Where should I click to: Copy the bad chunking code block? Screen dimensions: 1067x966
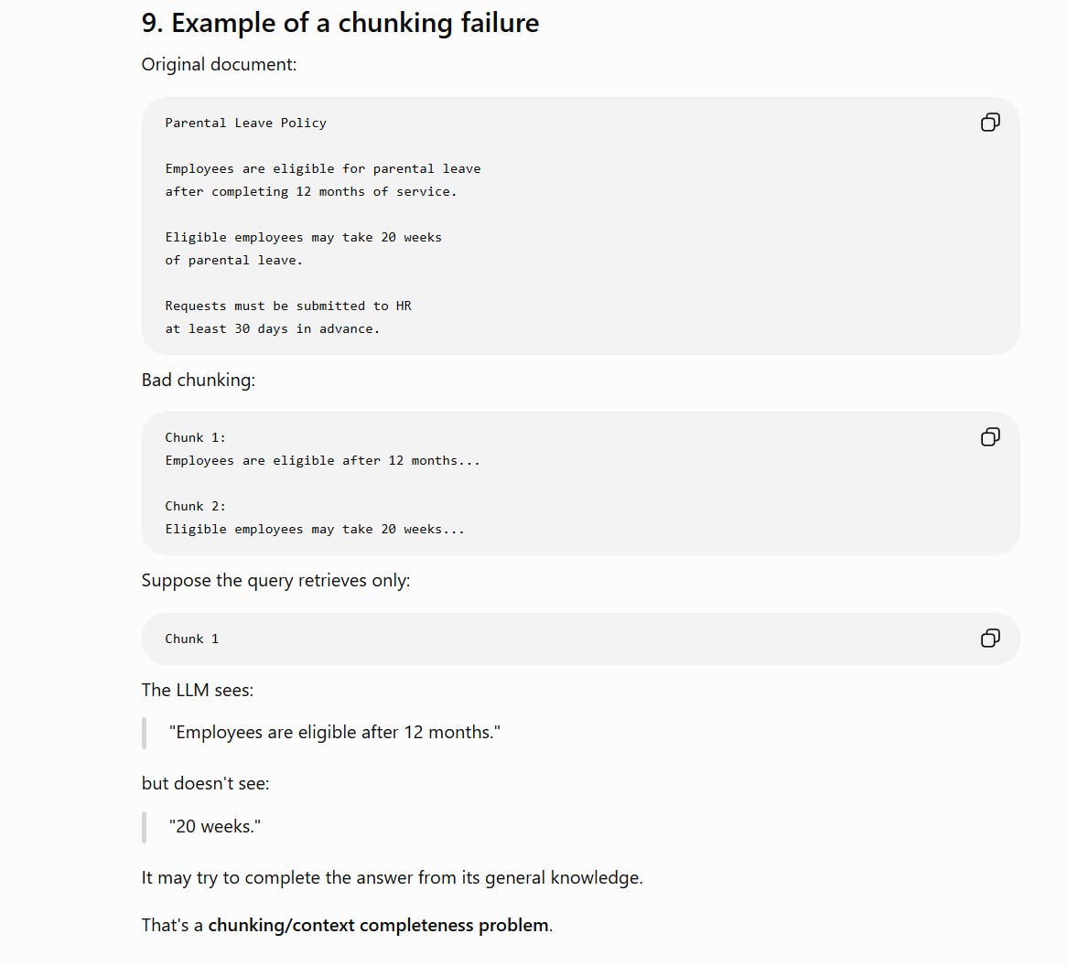pos(990,436)
